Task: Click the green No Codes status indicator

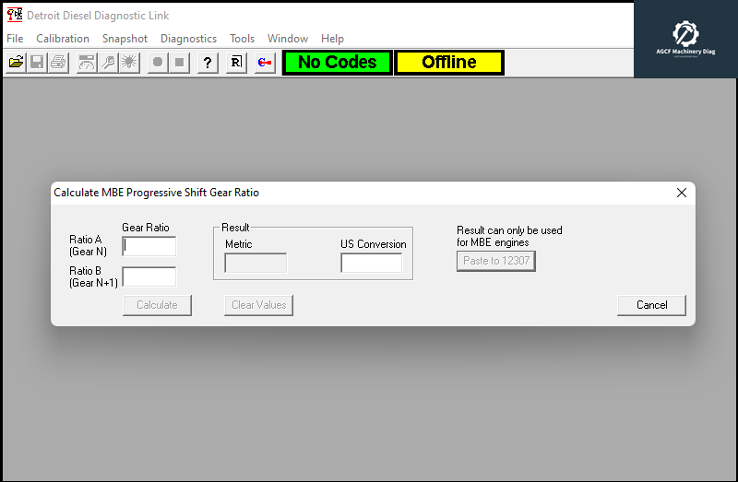Action: pyautogui.click(x=337, y=63)
